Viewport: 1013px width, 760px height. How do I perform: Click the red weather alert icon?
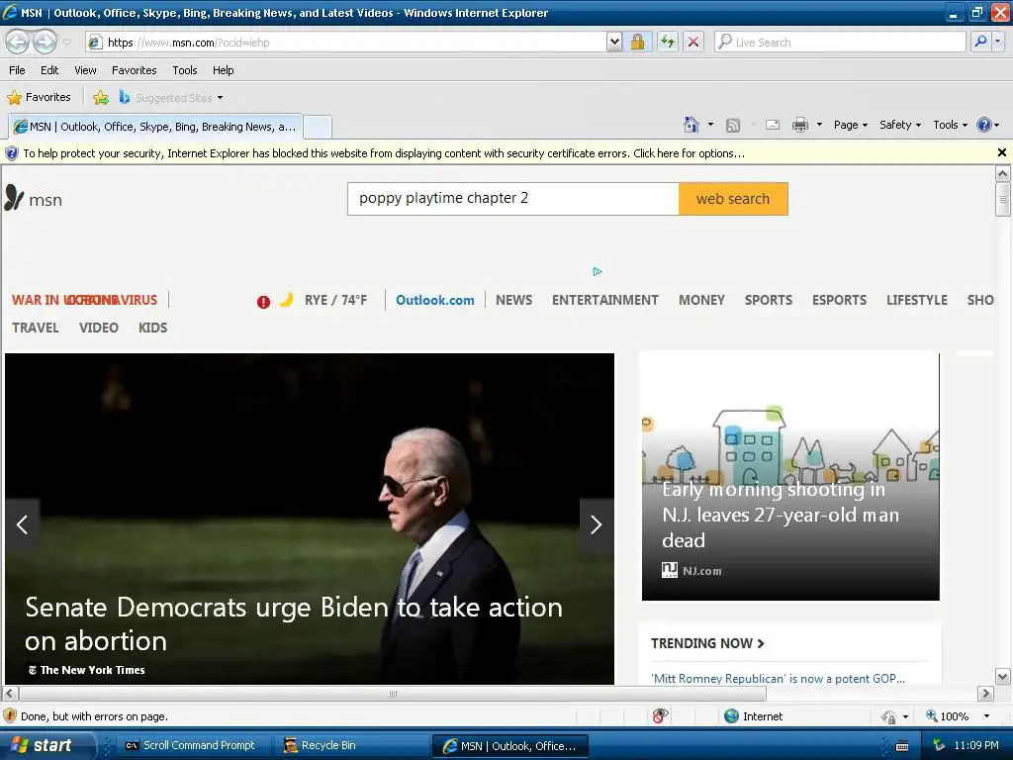pyautogui.click(x=263, y=302)
